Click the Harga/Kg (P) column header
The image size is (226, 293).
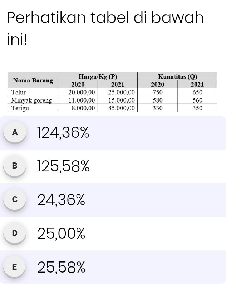[98, 76]
